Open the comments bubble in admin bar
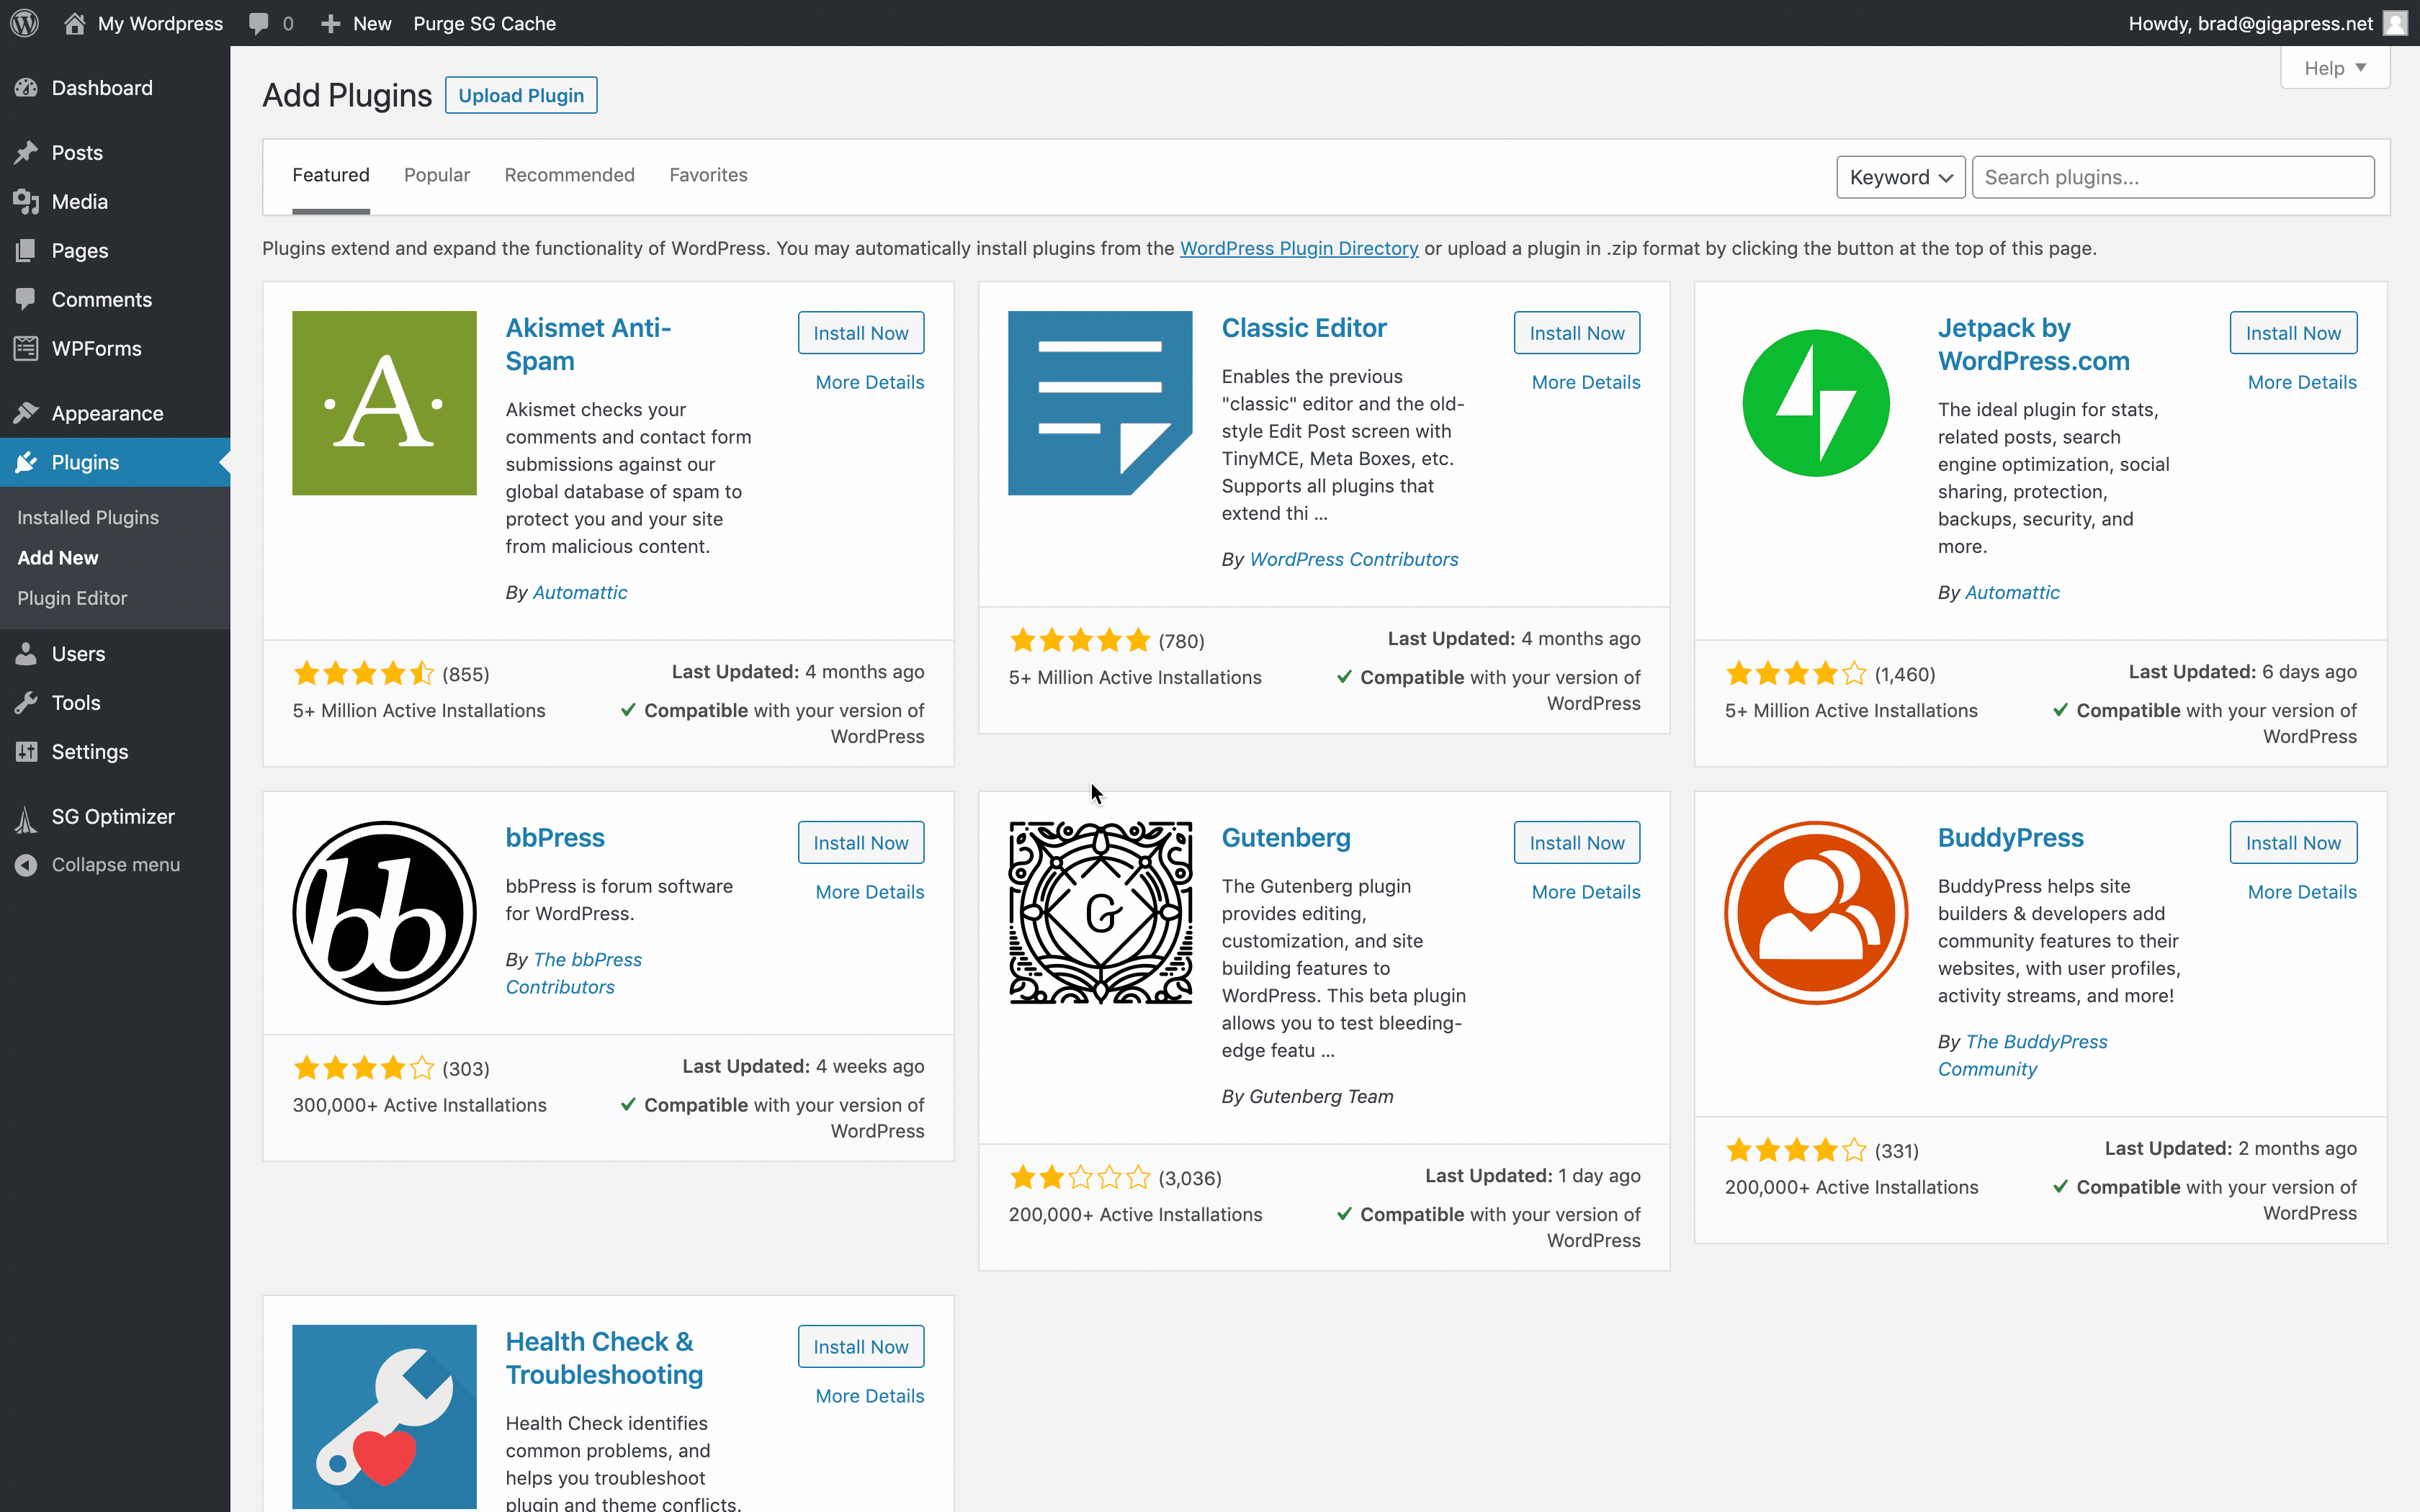This screenshot has height=1512, width=2420. pos(271,23)
